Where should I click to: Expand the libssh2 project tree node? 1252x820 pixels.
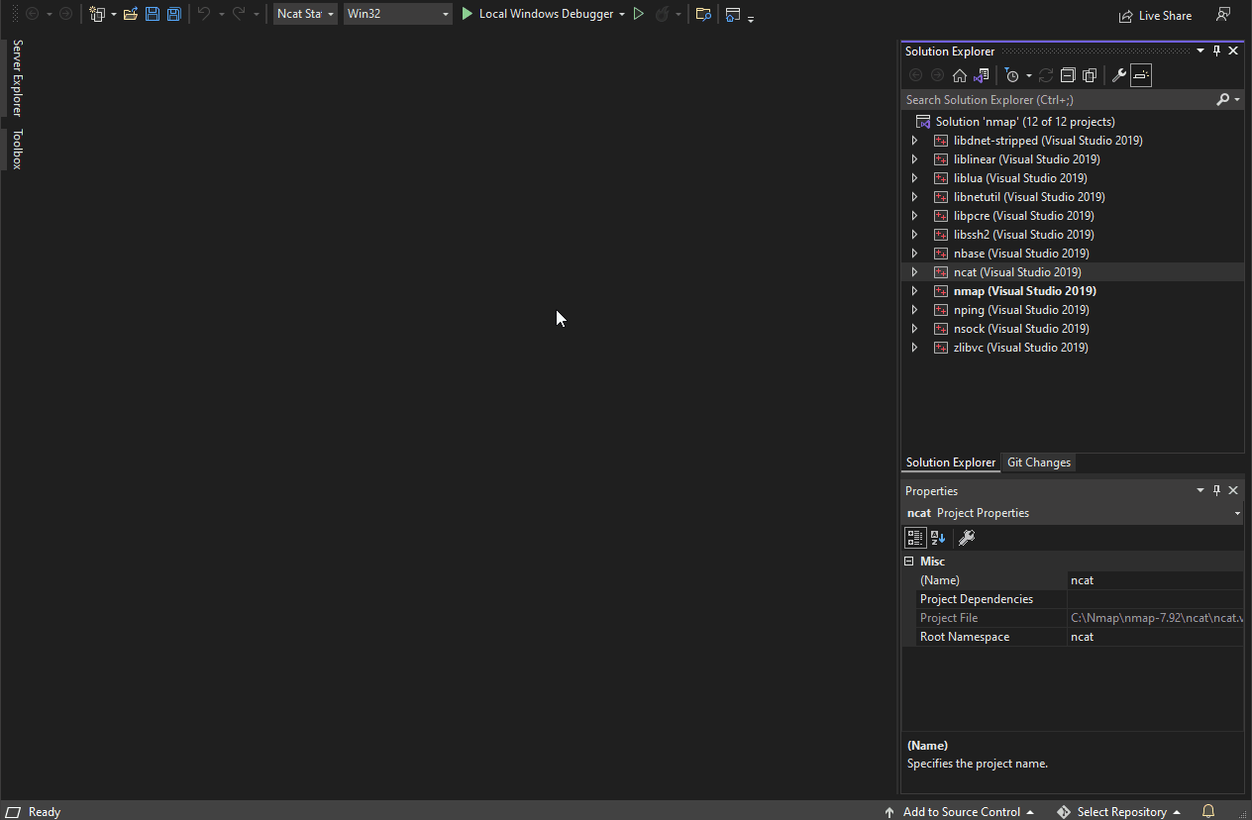(x=914, y=235)
